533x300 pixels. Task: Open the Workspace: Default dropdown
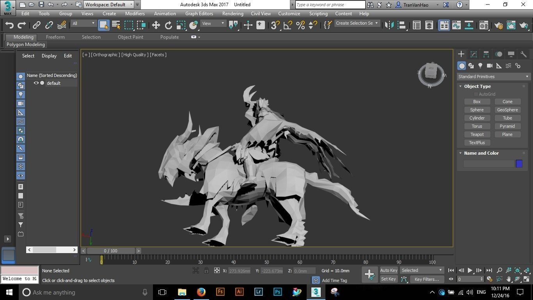click(x=109, y=5)
